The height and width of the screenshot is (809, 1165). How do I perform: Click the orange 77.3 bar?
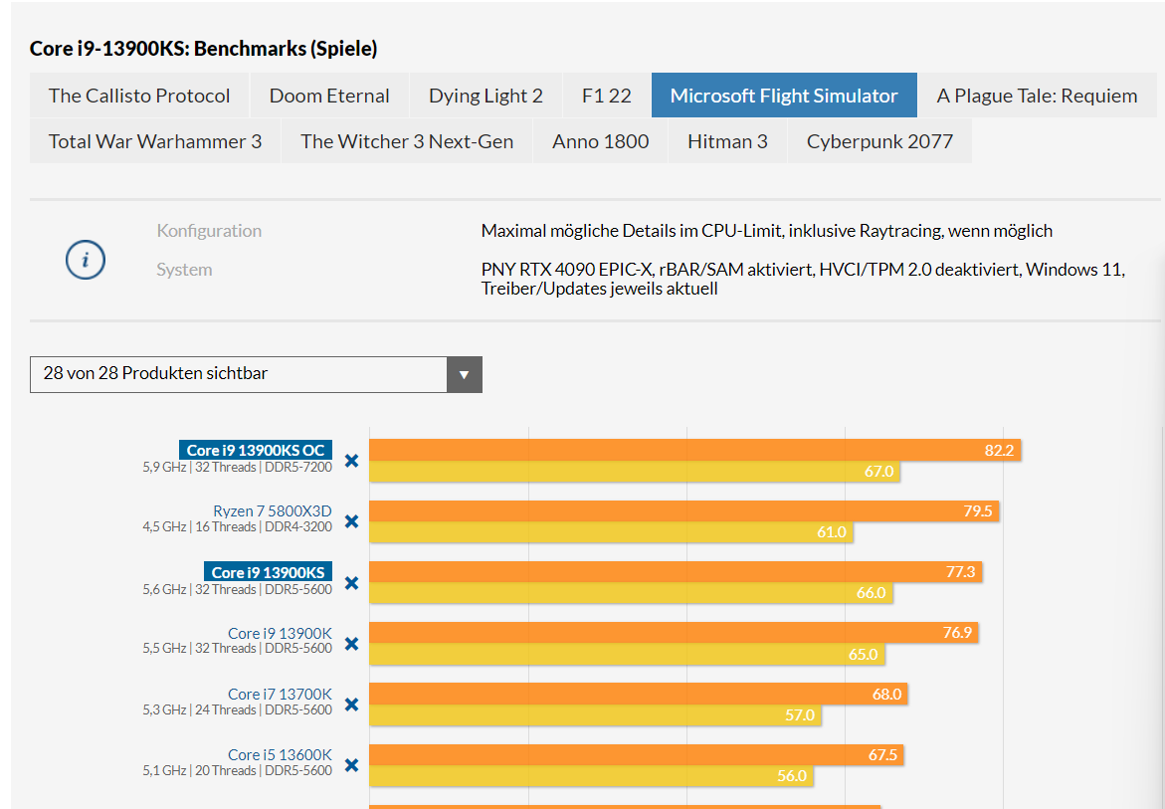click(676, 572)
